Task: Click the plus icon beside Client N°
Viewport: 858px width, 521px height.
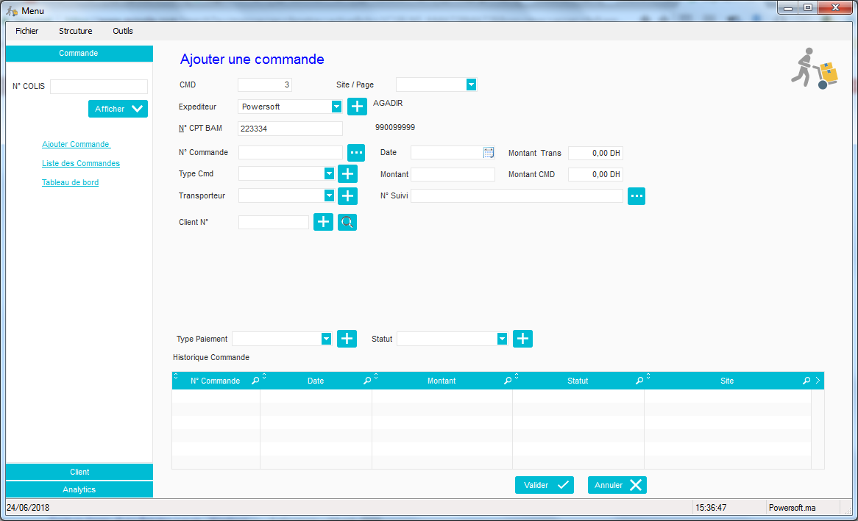Action: (x=323, y=222)
